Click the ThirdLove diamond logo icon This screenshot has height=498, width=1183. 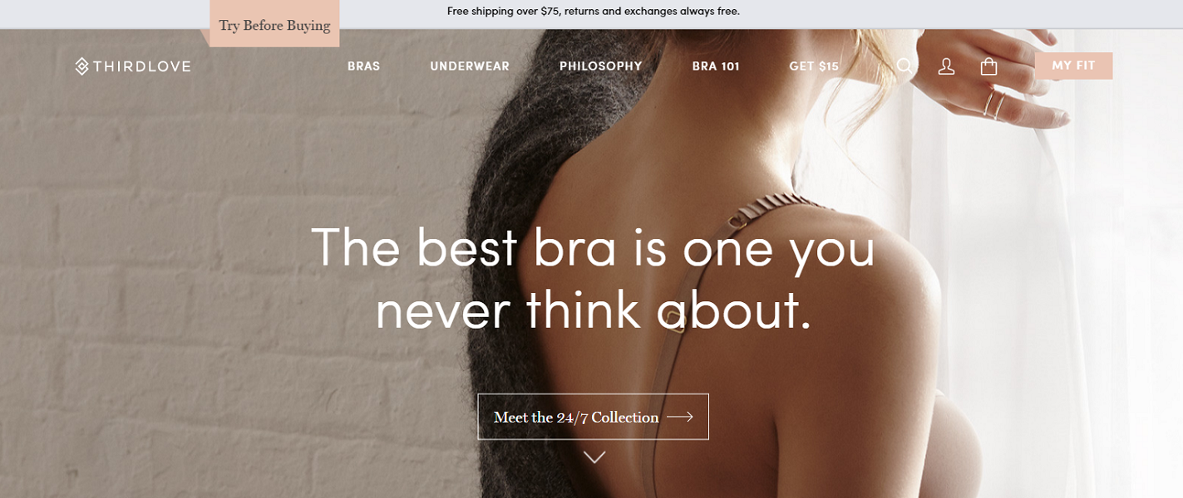point(81,66)
